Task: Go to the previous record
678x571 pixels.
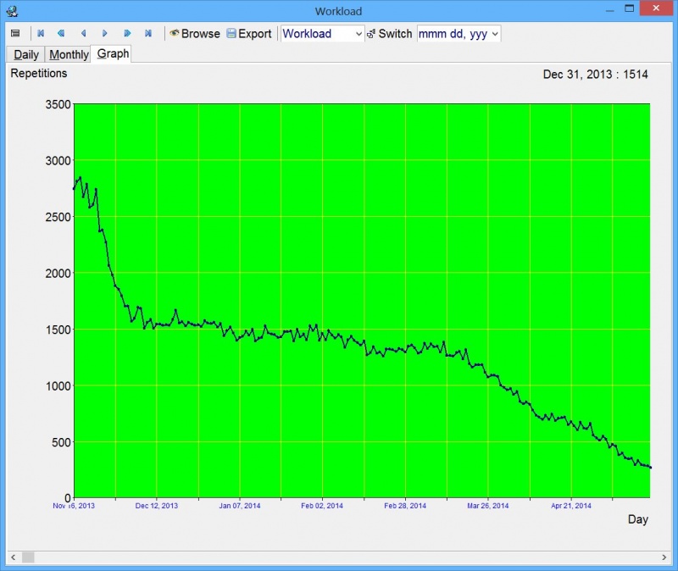Action: [x=83, y=34]
